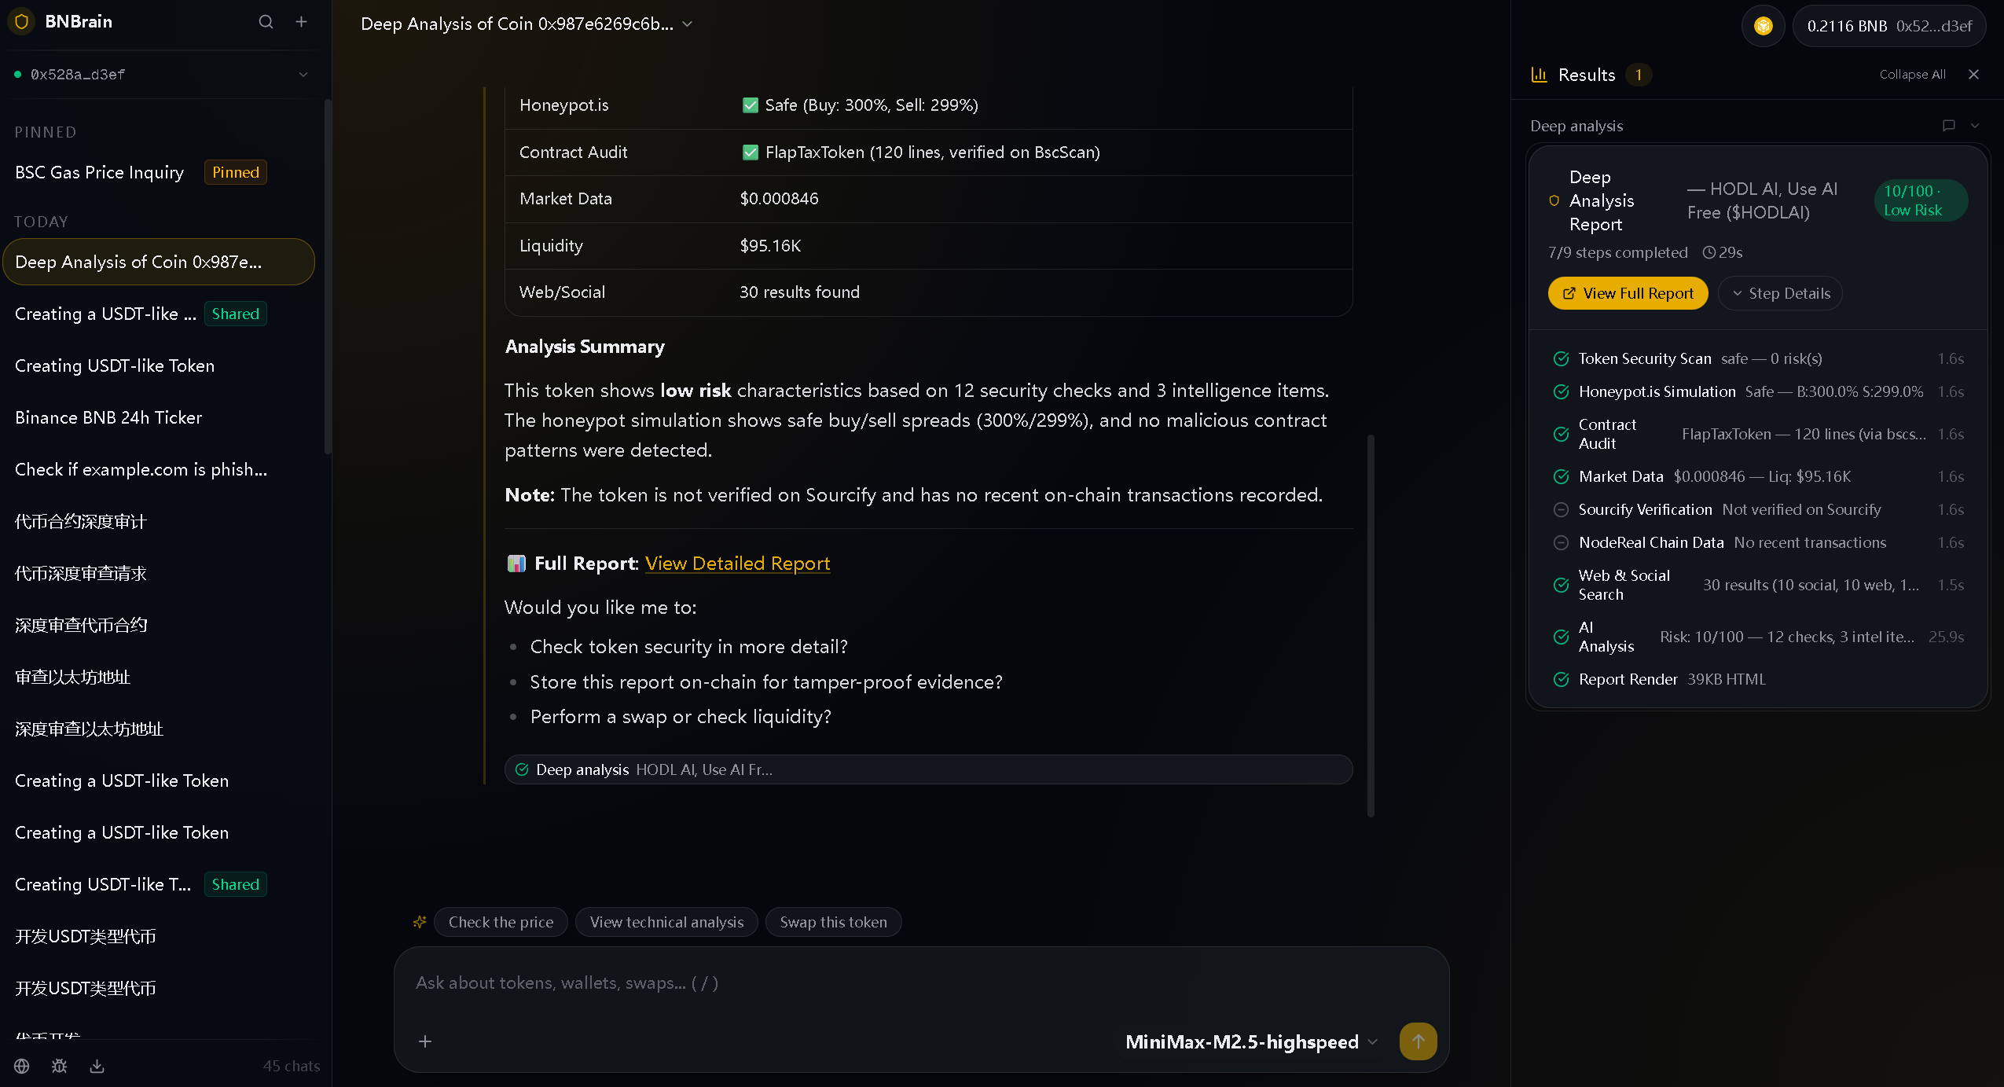Click the search chats magnifier icon

click(266, 22)
